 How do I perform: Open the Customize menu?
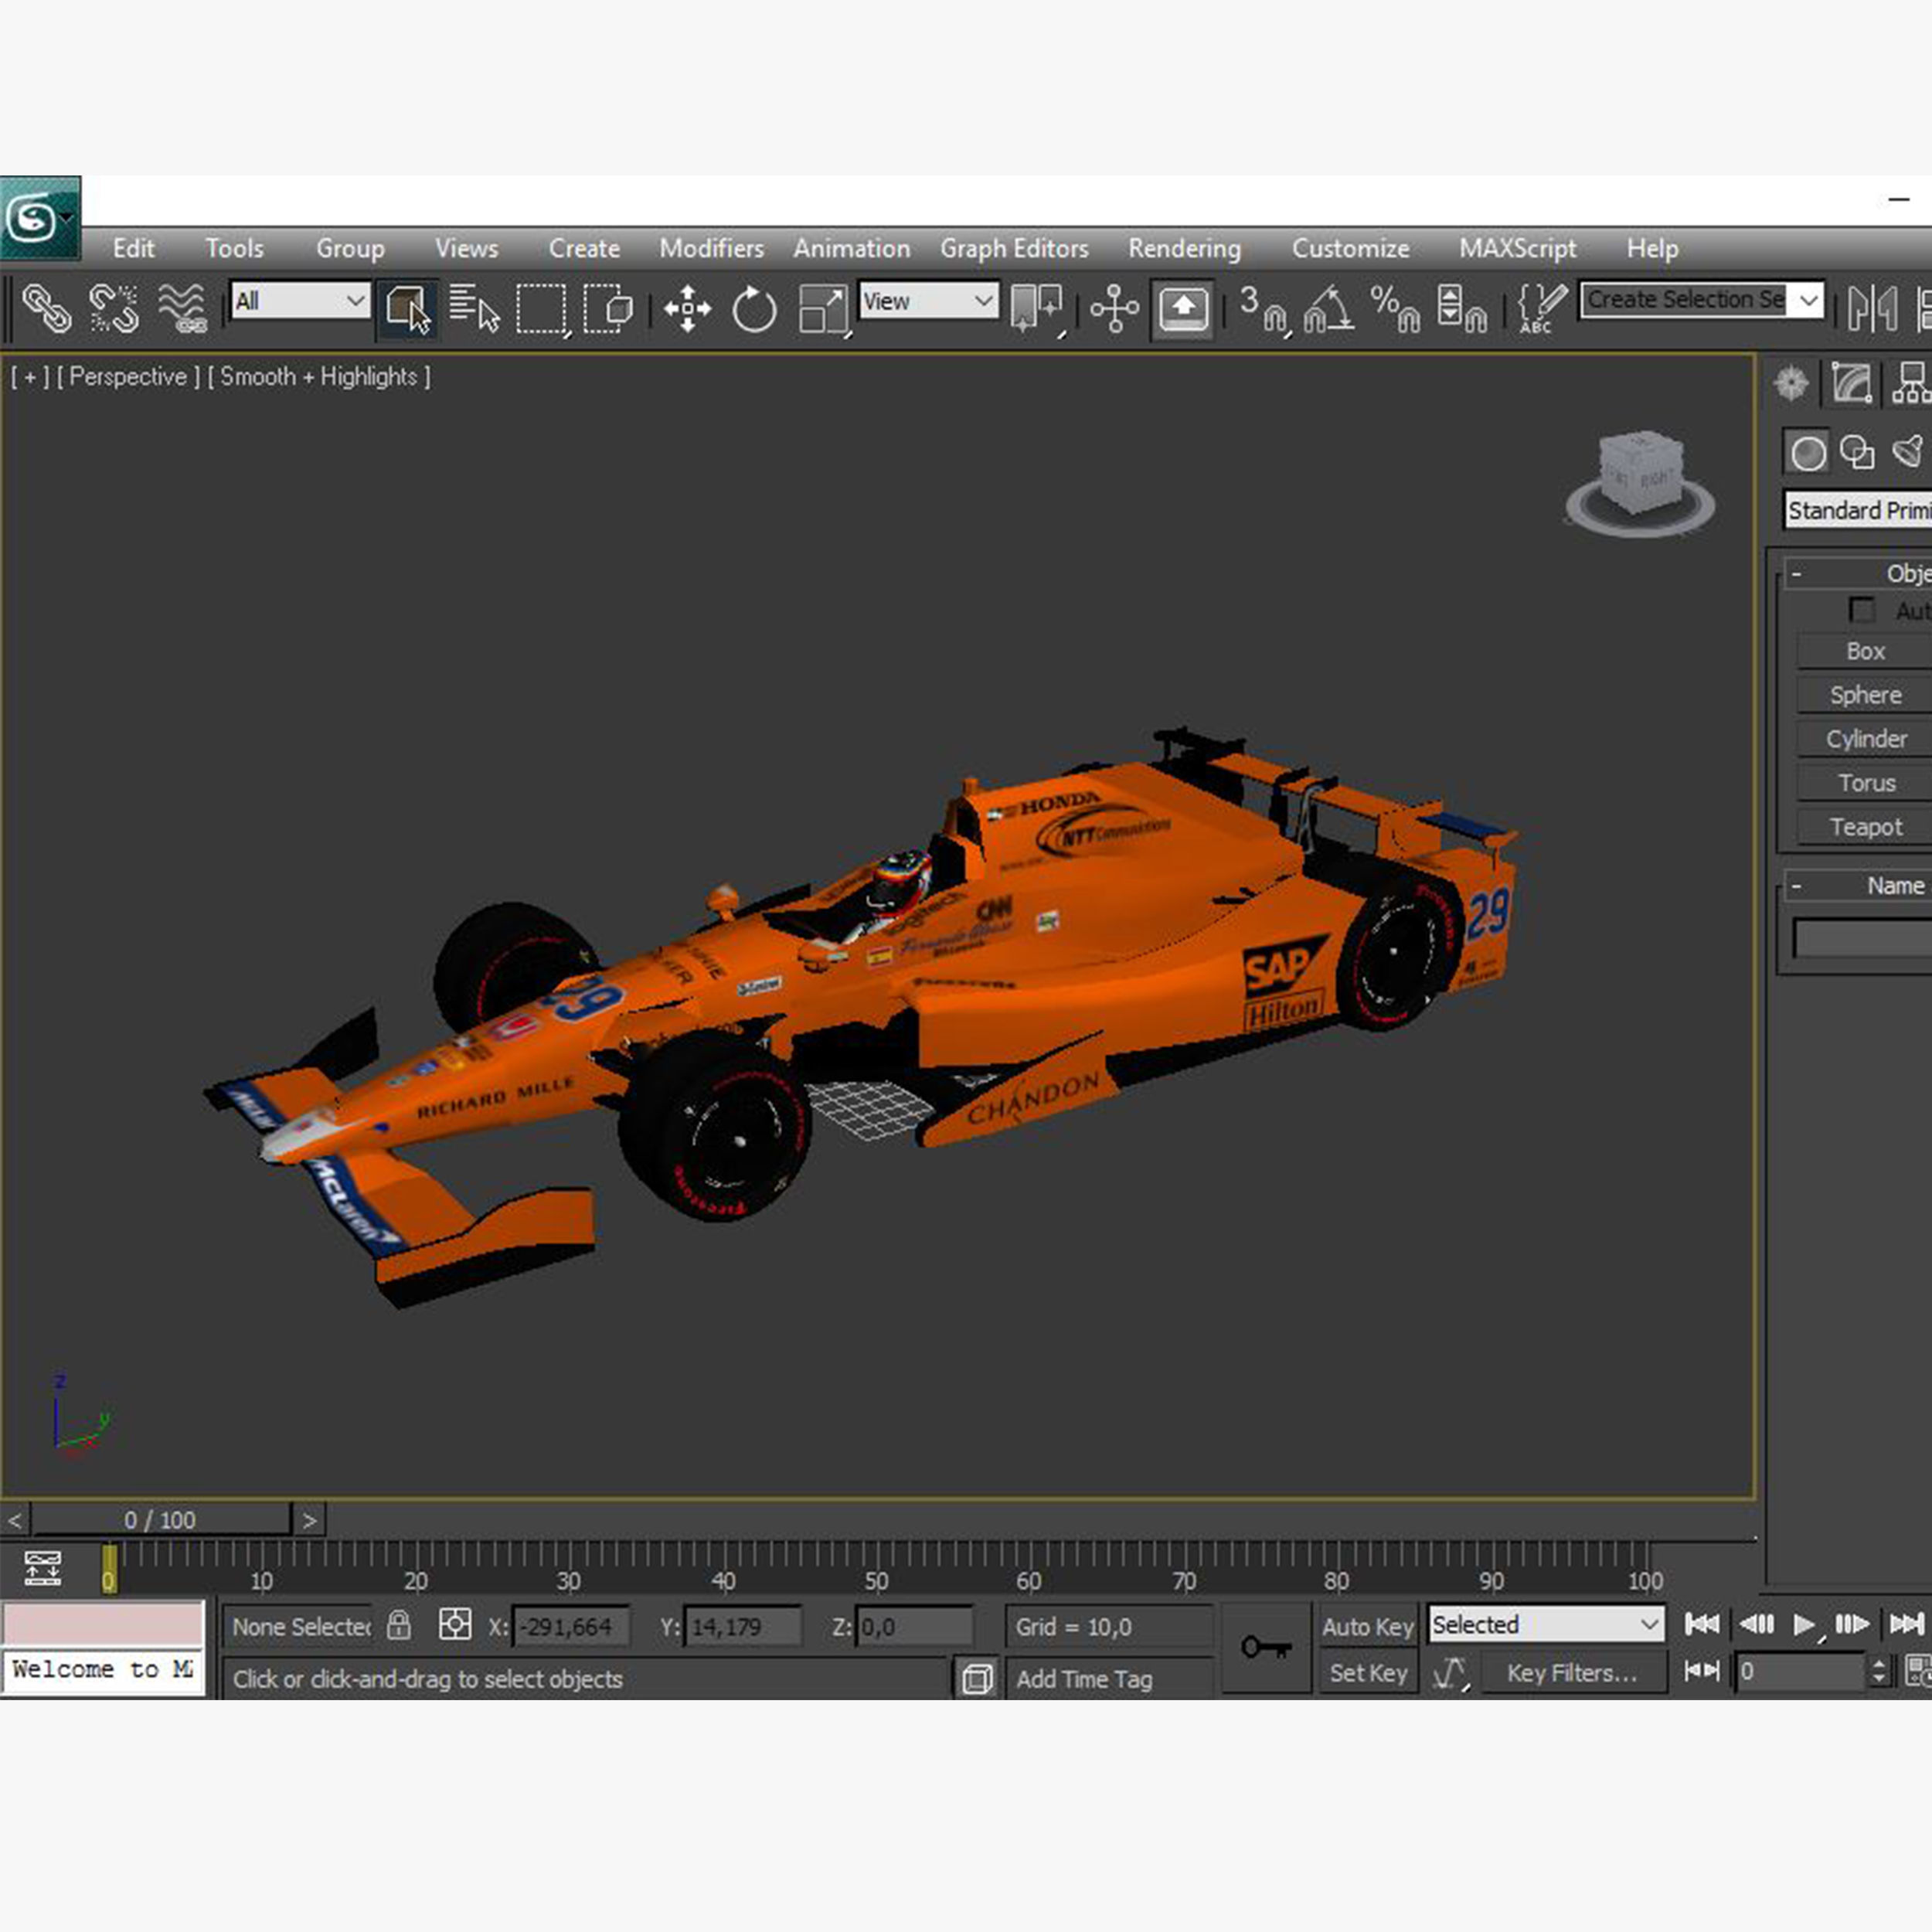(1350, 248)
